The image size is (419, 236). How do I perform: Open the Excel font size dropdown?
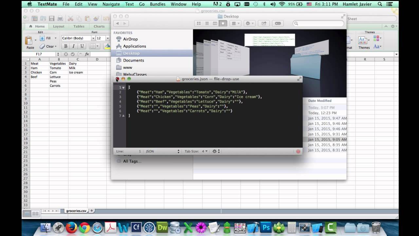[x=107, y=38]
